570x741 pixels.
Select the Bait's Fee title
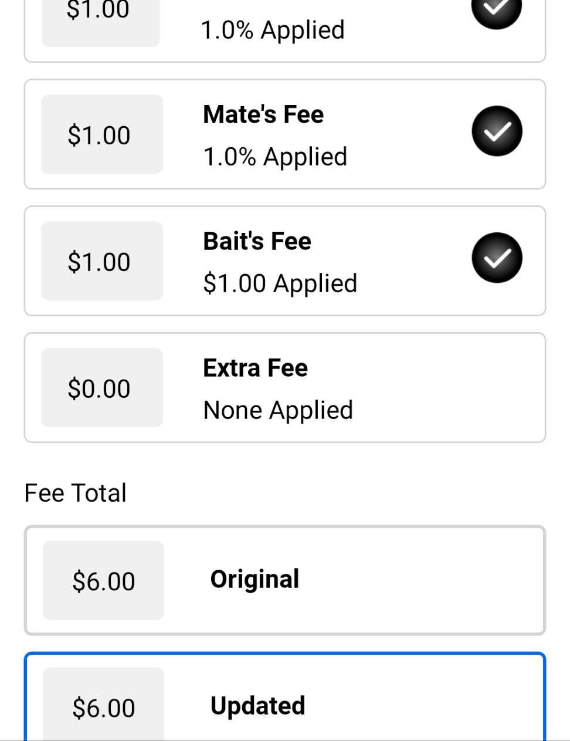click(x=257, y=241)
